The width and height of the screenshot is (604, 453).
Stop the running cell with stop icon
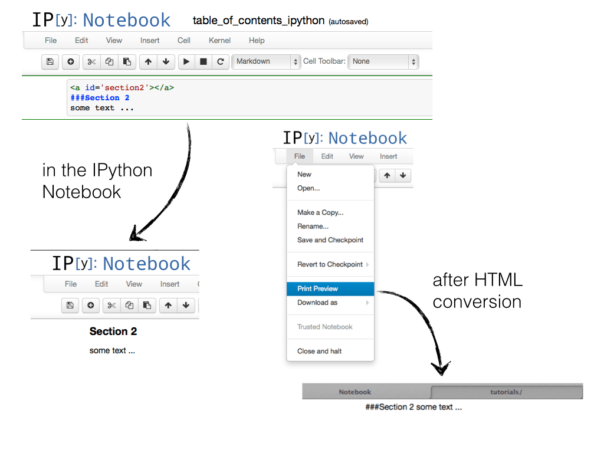coord(203,61)
